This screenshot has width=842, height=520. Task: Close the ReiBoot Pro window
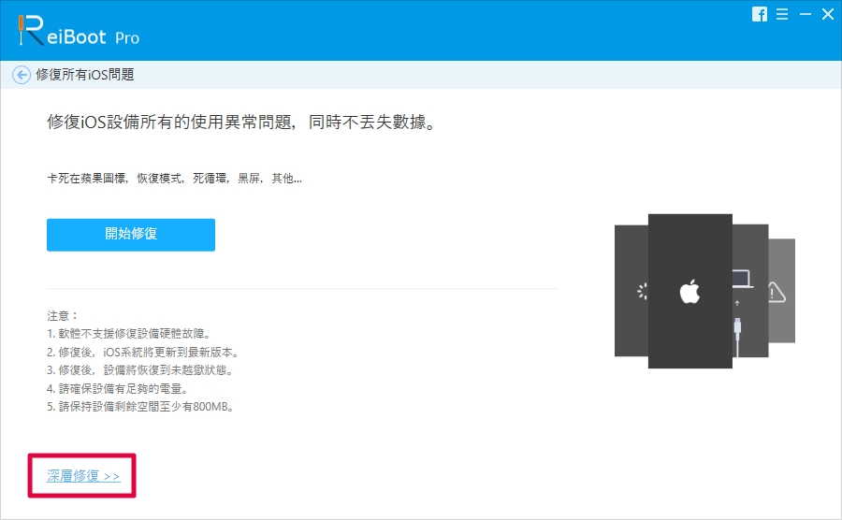click(x=828, y=14)
